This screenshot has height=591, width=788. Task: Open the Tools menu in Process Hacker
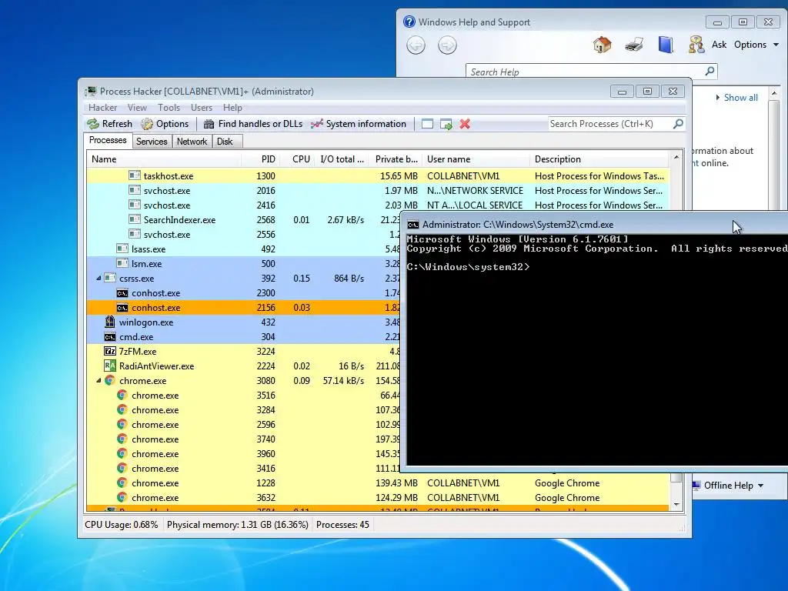(x=169, y=108)
